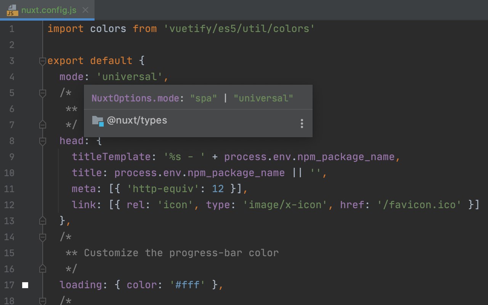The image size is (488, 305).
Task: Click line number 12 in the gutter
Action: pos(9,205)
